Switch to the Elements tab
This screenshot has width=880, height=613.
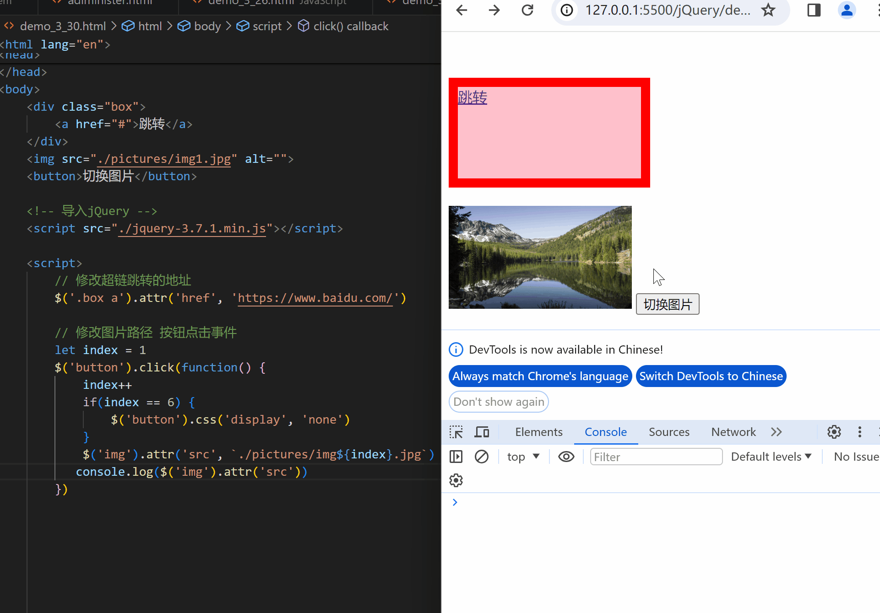[x=538, y=432]
